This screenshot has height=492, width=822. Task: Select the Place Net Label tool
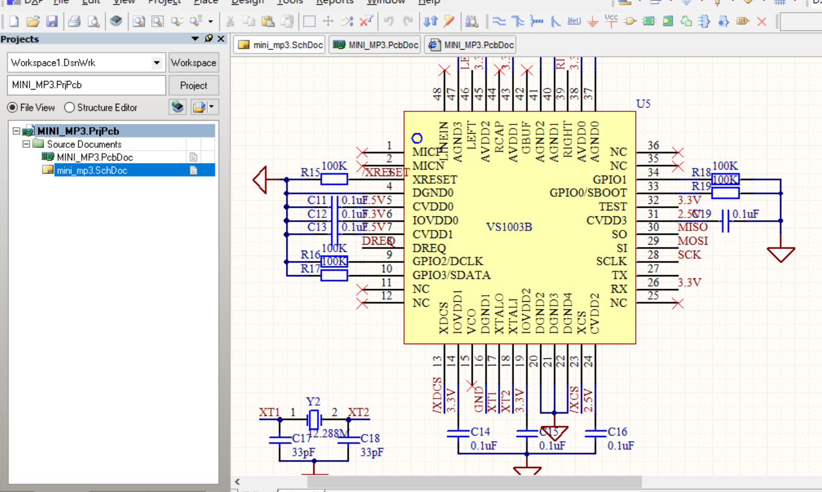click(574, 21)
